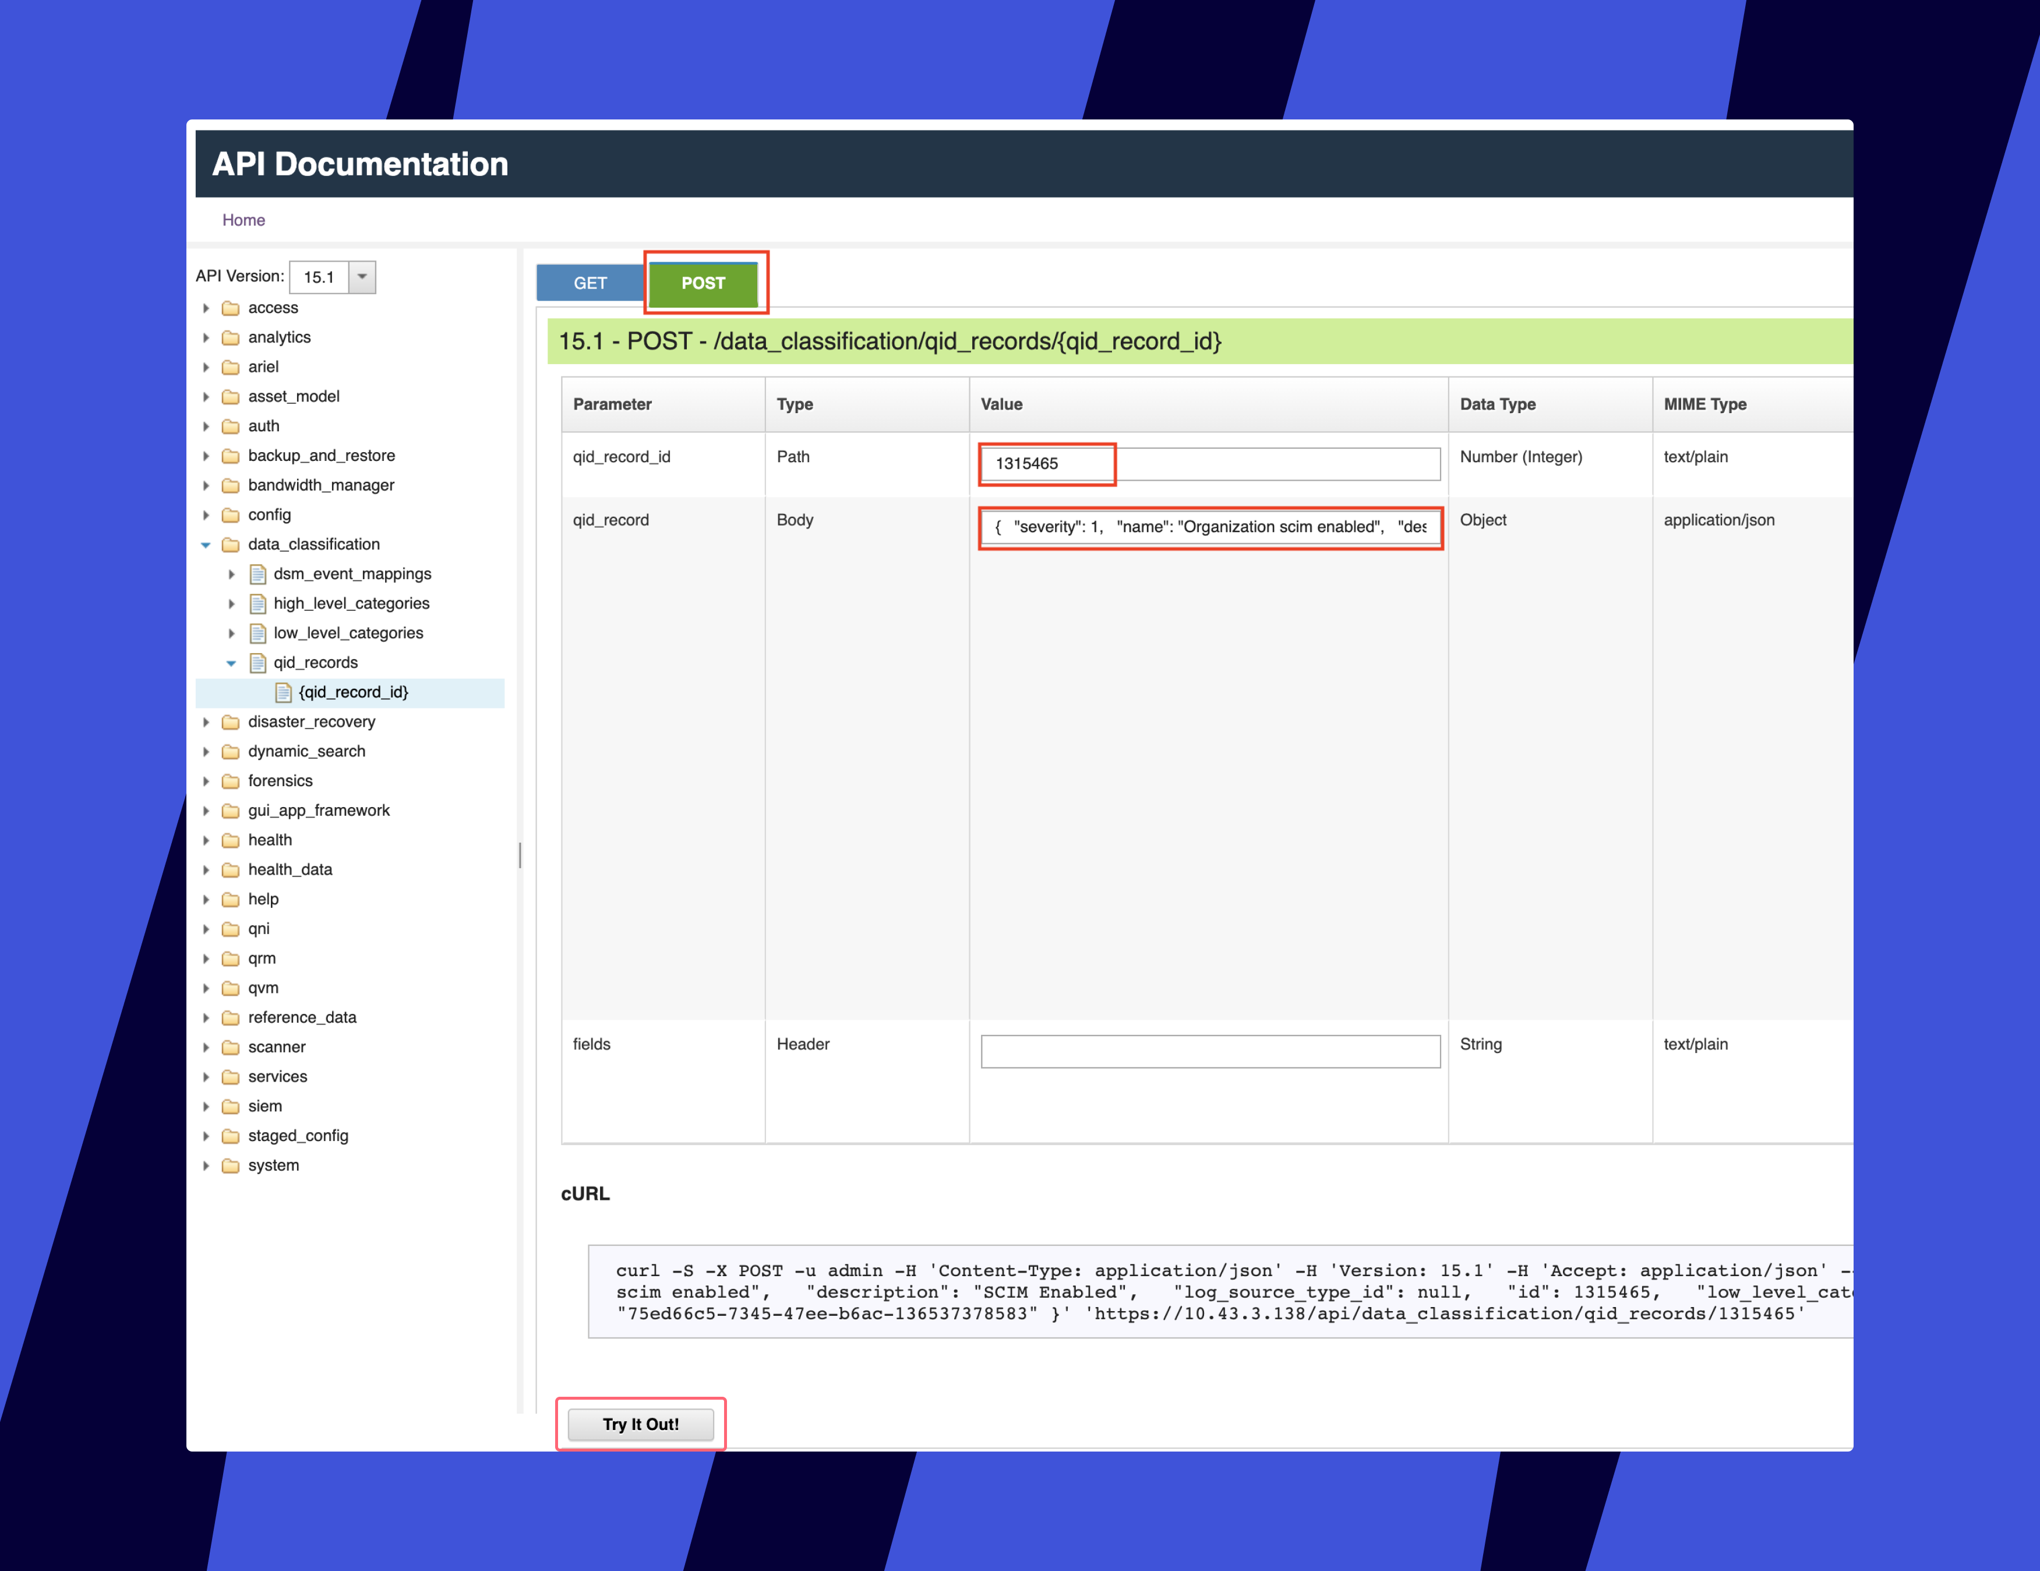This screenshot has width=2040, height=1571.
Task: Click the ariel folder icon
Action: (231, 367)
